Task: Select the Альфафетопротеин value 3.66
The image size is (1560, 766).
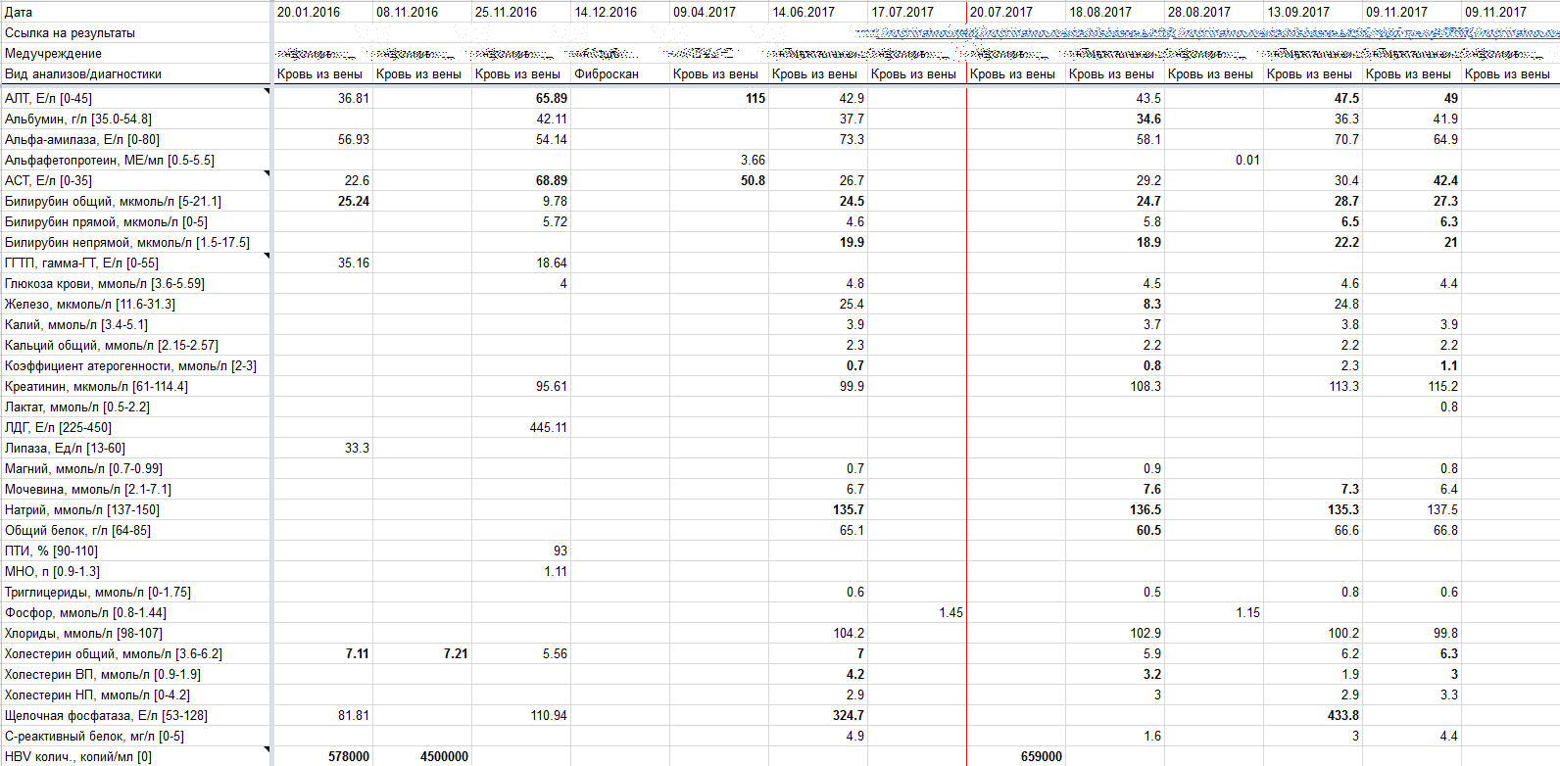Action: pos(718,161)
